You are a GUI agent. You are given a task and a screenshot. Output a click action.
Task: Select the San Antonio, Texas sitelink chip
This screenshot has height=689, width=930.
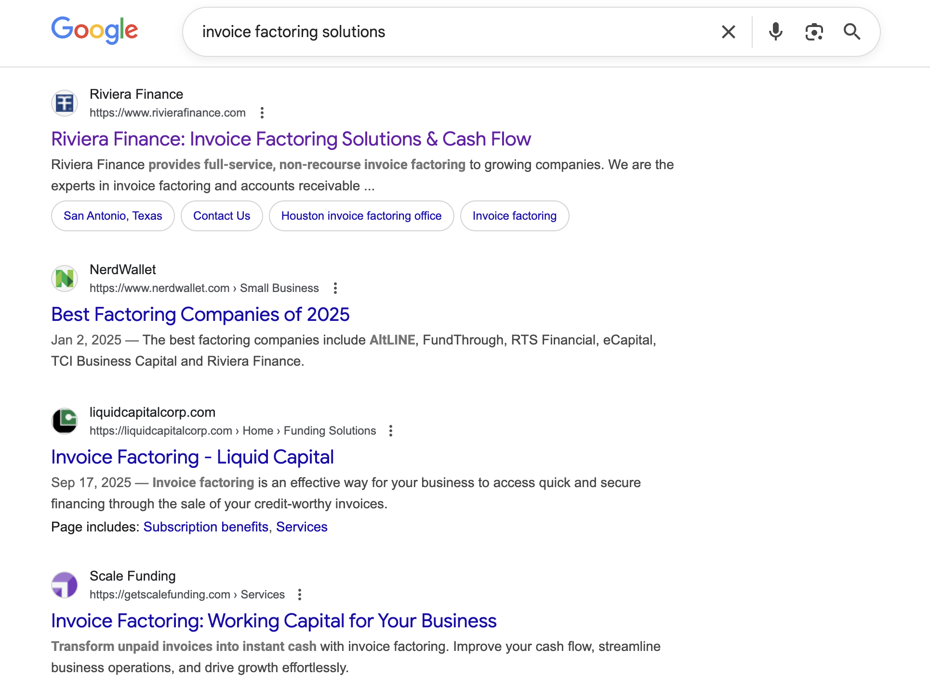click(113, 216)
